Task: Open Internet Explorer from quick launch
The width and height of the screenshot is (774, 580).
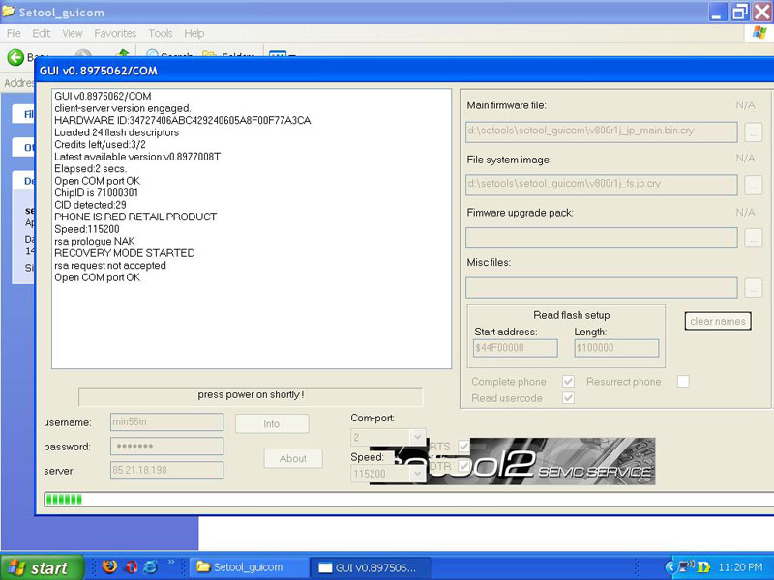Action: pos(151,566)
